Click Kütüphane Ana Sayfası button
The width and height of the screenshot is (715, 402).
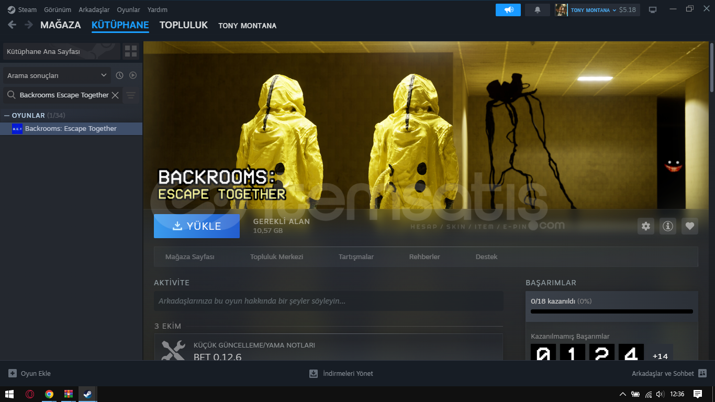(61, 51)
